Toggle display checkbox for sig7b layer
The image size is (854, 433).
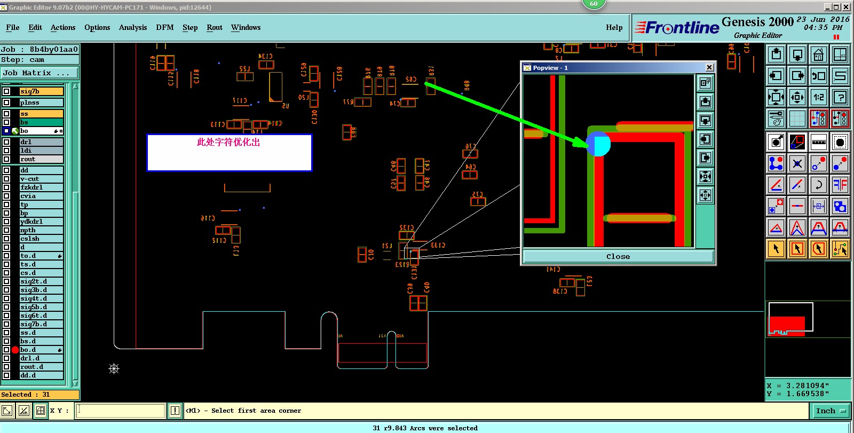[6, 91]
